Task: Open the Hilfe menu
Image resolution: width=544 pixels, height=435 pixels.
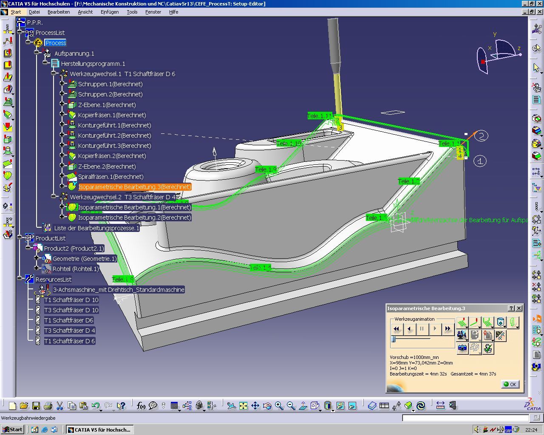Action: [173, 12]
